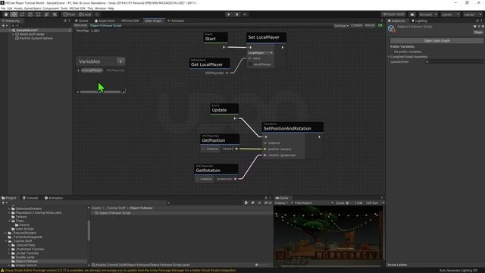
Task: Open the Layers dropdown
Action: pyautogui.click(x=450, y=14)
